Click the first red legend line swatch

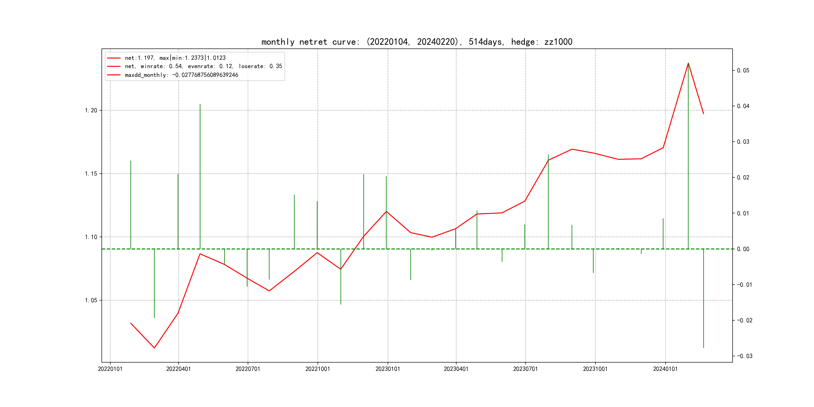(x=114, y=58)
